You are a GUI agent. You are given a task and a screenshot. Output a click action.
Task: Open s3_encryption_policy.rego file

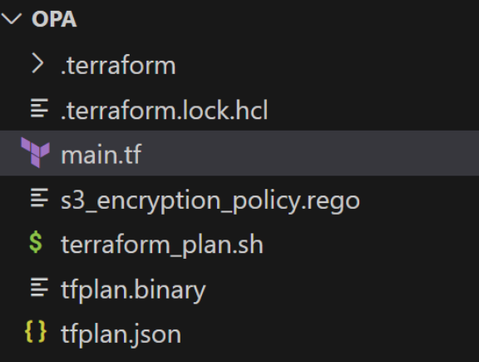(x=210, y=201)
